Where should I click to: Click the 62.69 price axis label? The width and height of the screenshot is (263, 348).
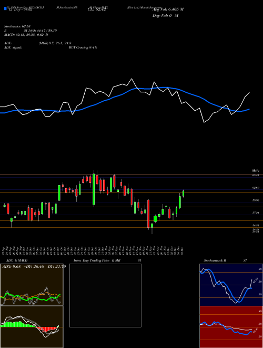click(x=256, y=188)
